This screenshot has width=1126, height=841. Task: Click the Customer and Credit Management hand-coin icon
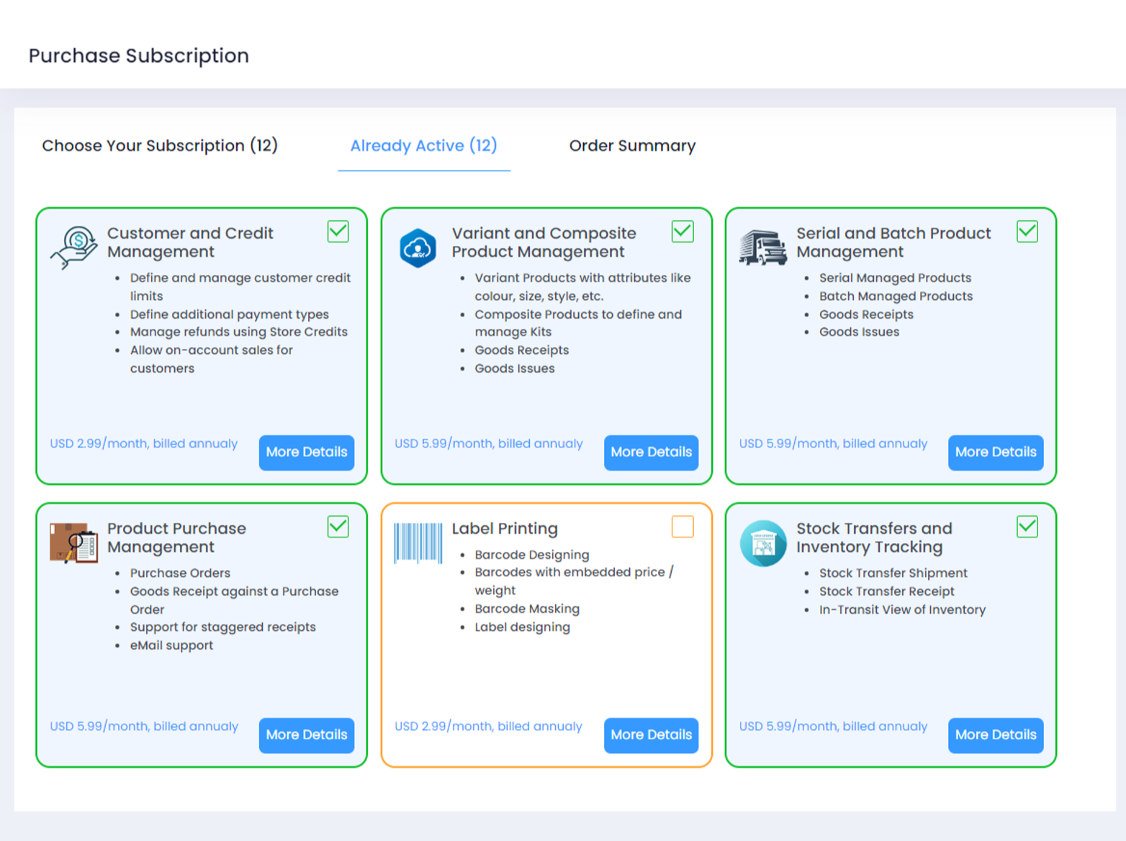[x=73, y=247]
